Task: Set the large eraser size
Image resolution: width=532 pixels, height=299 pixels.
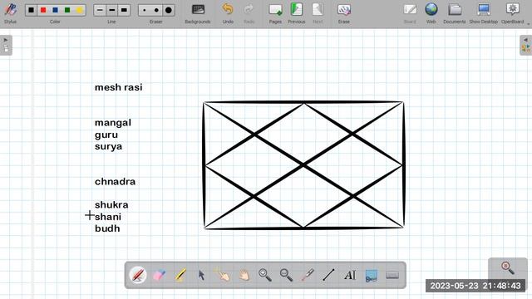Action: (169, 10)
